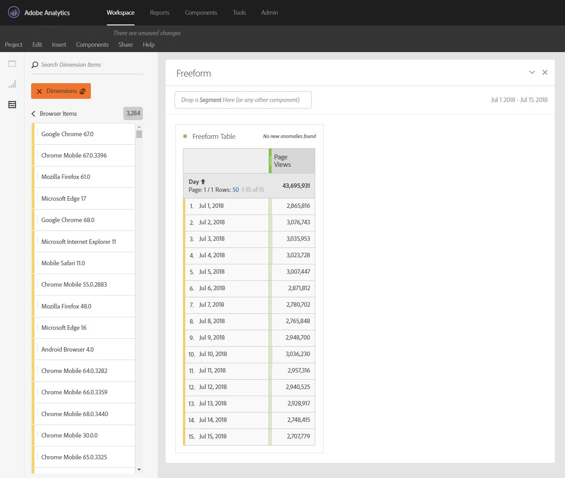Click the No new anomalies found text
Viewport: 565px width, 478px height.
(x=289, y=136)
